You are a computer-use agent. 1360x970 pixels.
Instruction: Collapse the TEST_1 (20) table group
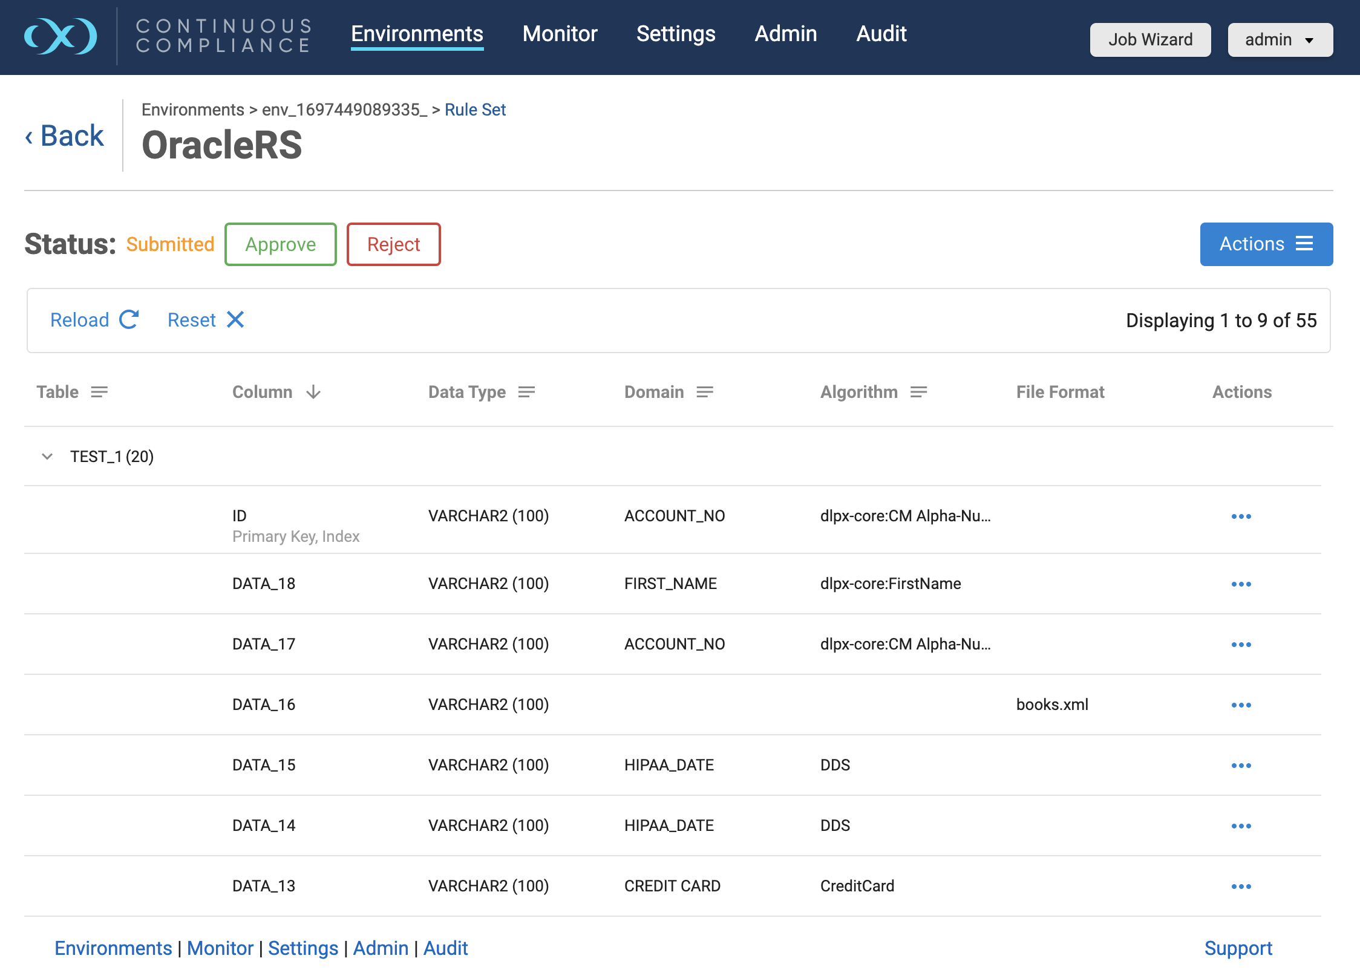(x=47, y=456)
